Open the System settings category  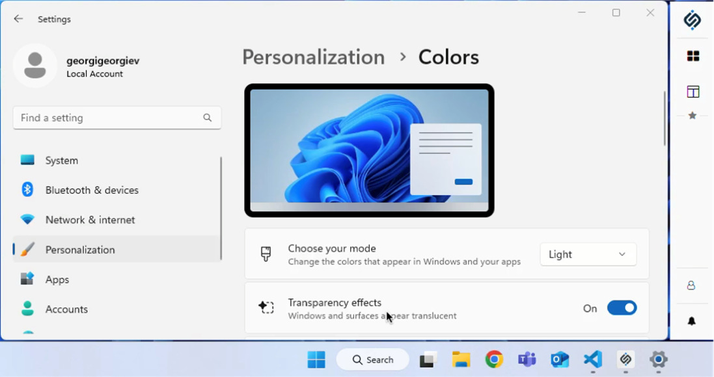[x=117, y=160]
